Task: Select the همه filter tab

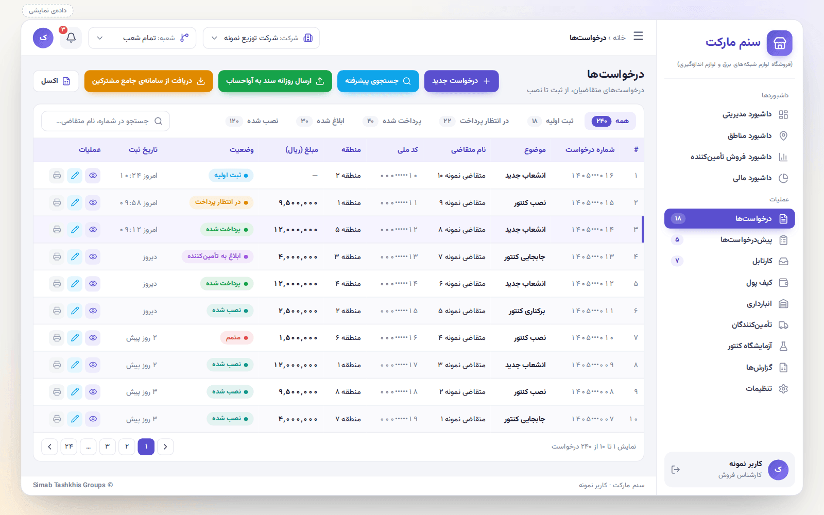Action: (x=610, y=121)
